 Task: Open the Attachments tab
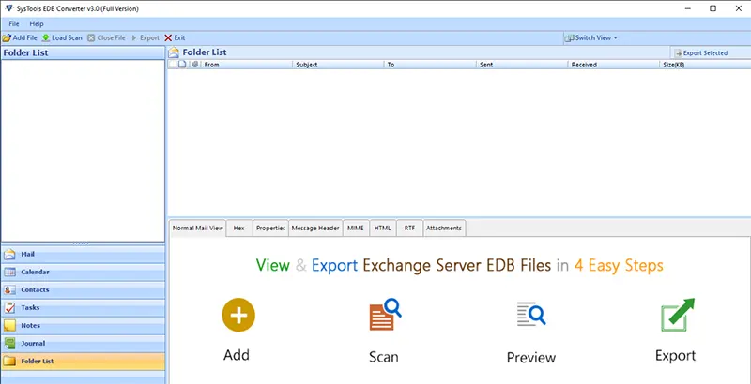click(444, 229)
